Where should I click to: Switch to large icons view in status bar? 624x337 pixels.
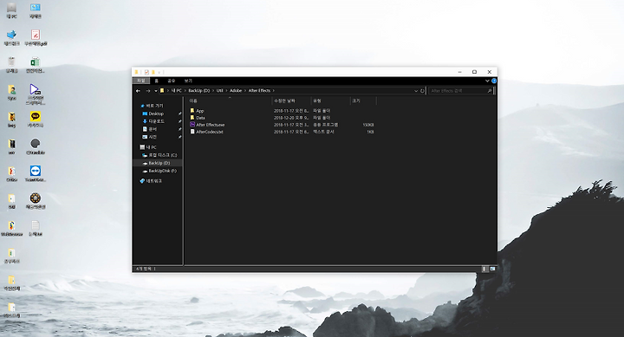click(x=492, y=269)
